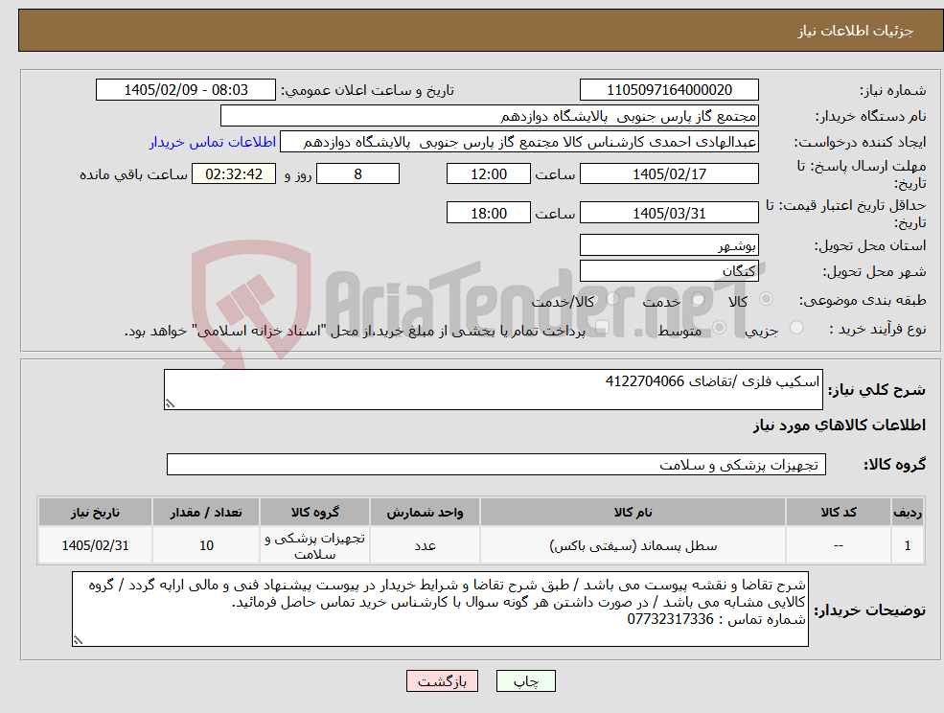
Task: Select the کالا radio button
Action: point(767,299)
